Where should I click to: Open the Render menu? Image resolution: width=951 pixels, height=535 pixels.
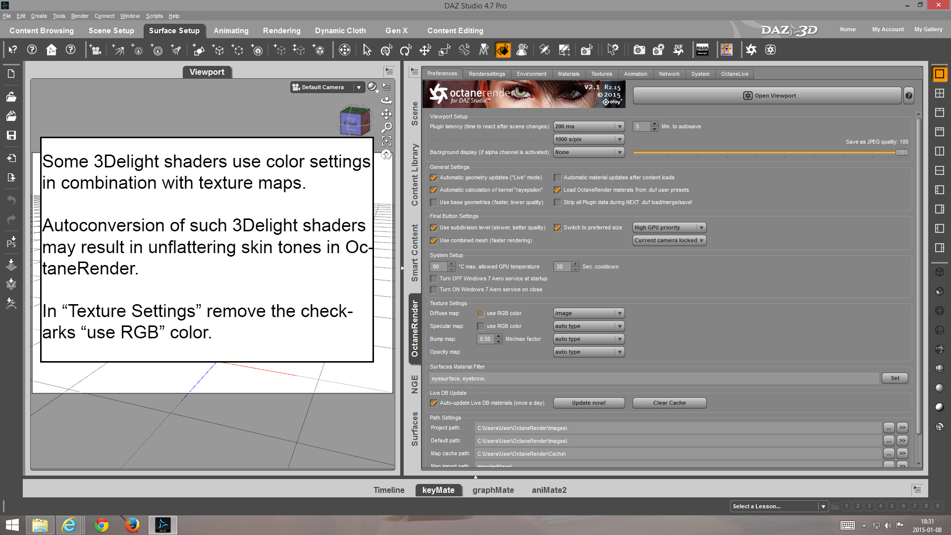point(80,16)
